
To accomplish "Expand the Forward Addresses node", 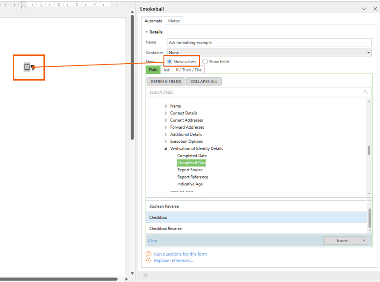I will (x=166, y=127).
